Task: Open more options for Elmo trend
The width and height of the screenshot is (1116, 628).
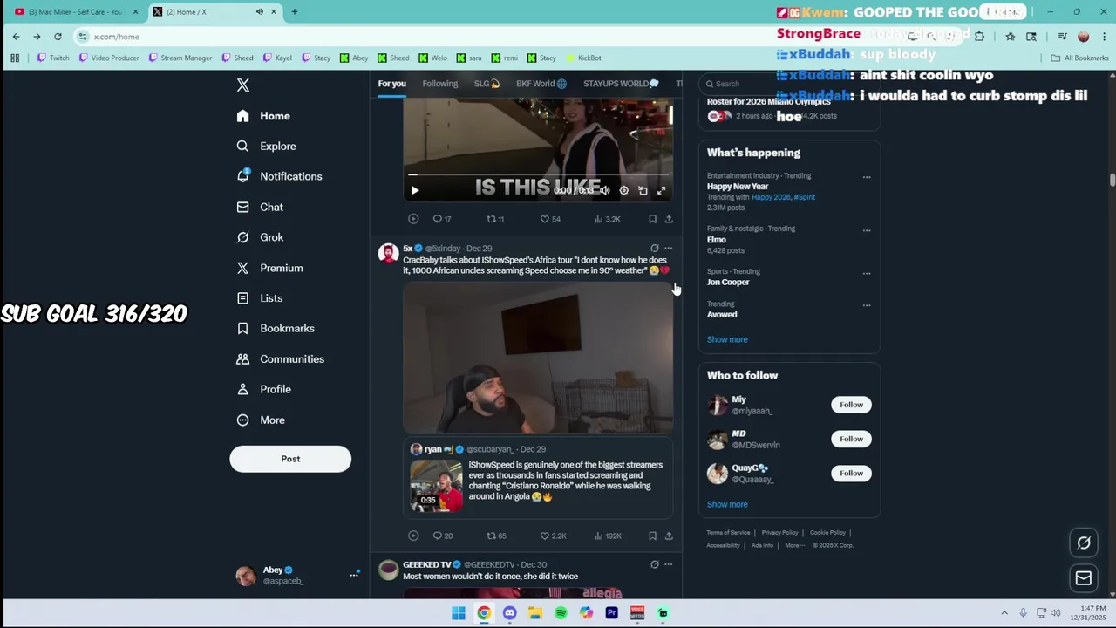Action: (867, 230)
